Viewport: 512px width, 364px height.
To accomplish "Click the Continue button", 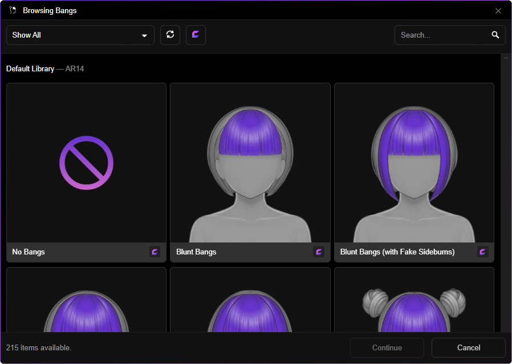I will (x=387, y=347).
